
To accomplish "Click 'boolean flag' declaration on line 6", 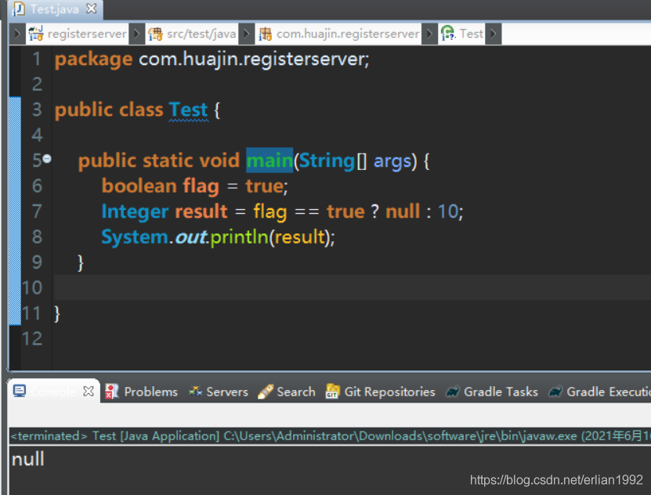I will [161, 186].
